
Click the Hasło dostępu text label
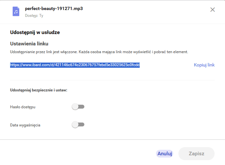[23, 107]
